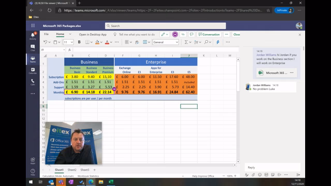The height and width of the screenshot is (186, 331).
Task: Expand the AutoSum dropdown
Action: 190,42
